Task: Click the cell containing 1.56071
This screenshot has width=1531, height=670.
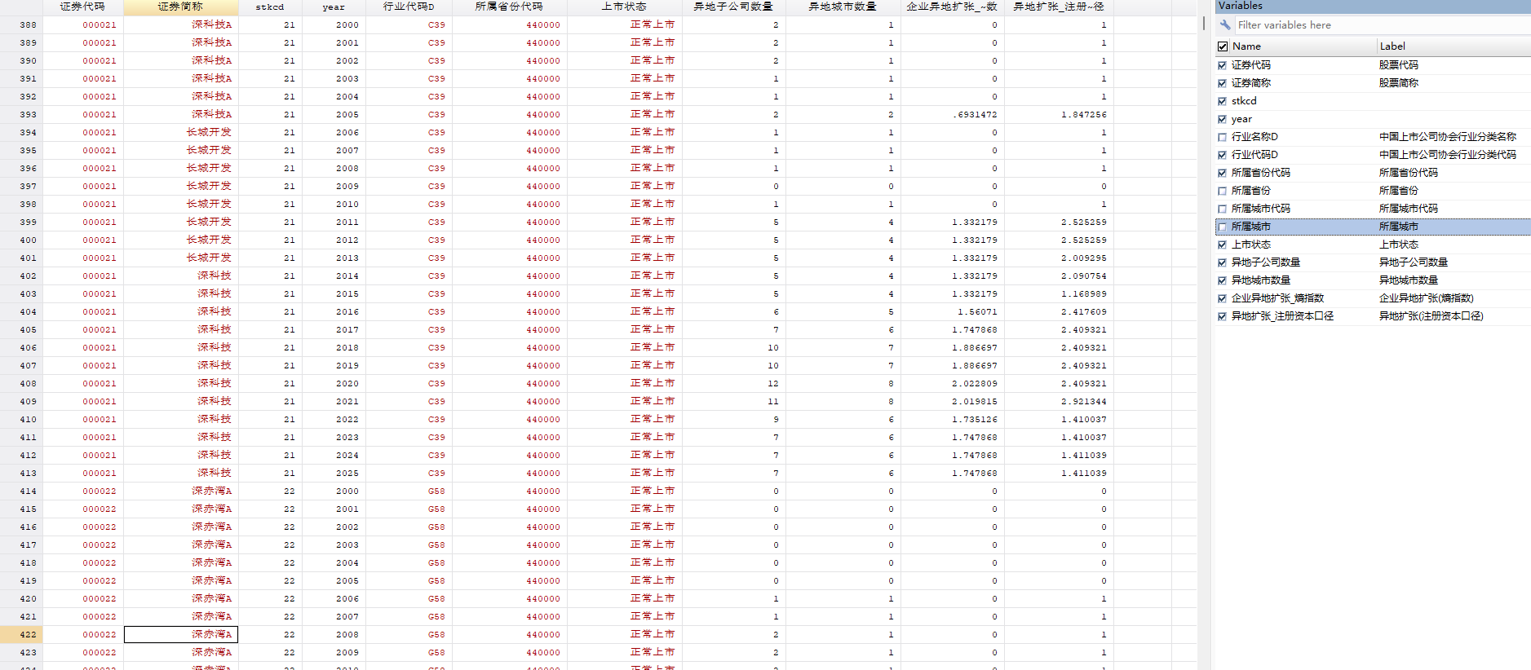Action: 952,311
